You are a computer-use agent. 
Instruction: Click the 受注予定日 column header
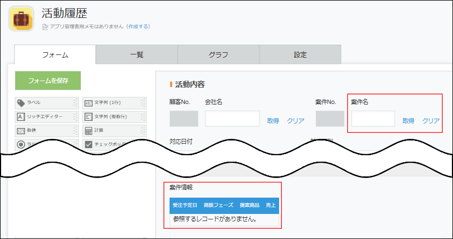point(185,205)
